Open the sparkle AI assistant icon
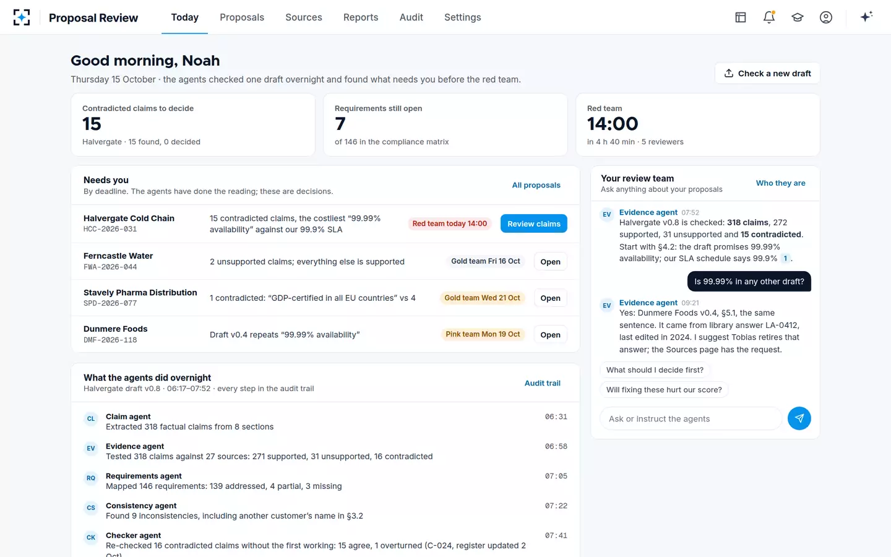 pyautogui.click(x=866, y=17)
